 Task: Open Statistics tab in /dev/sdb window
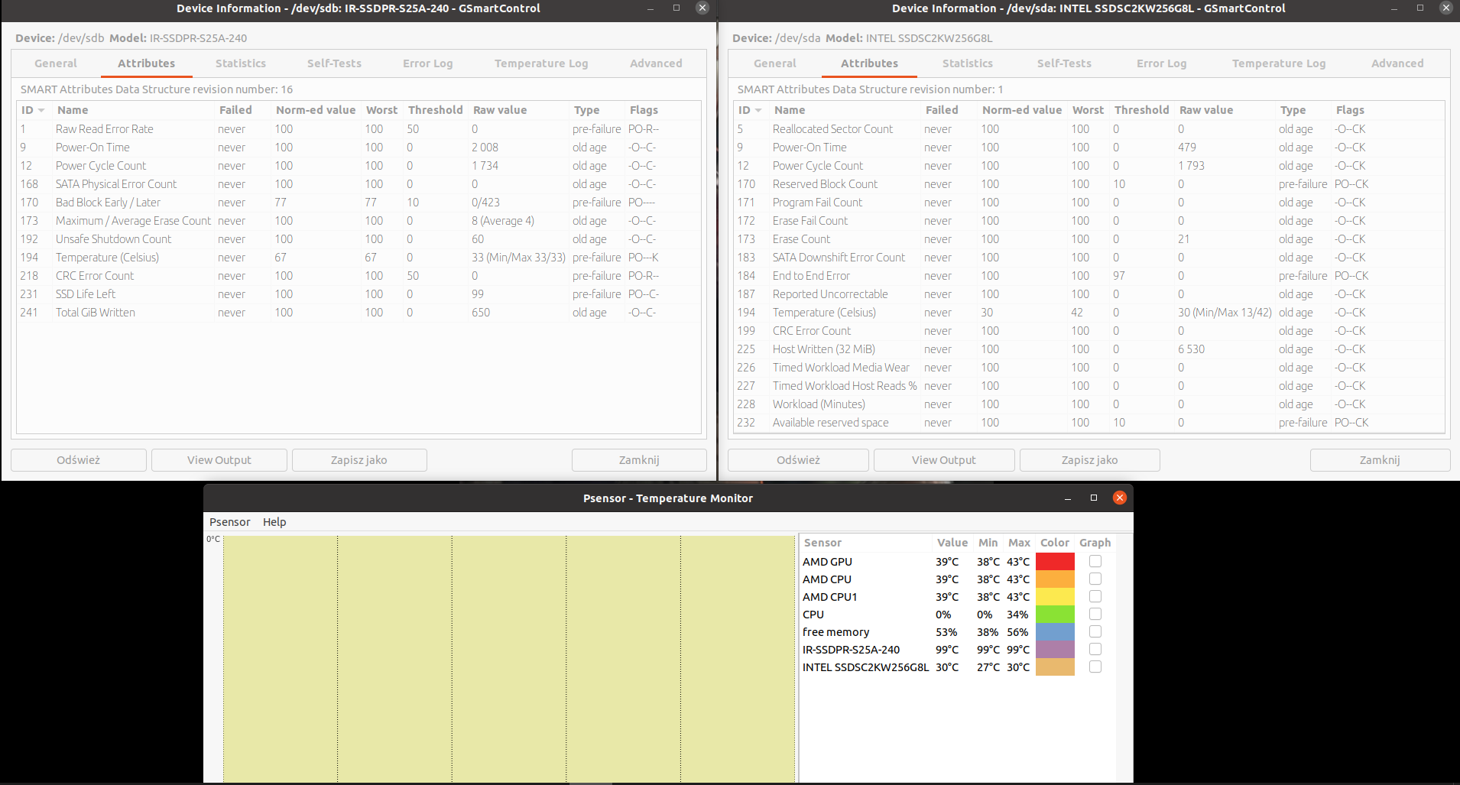(241, 63)
